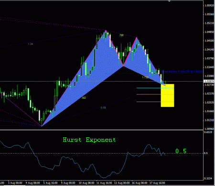Click the chart shift triangle marker at top
215x186 pixels.
coord(169,1)
